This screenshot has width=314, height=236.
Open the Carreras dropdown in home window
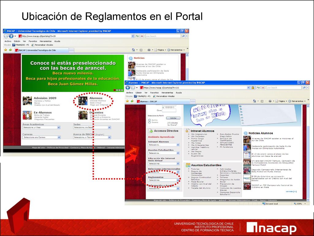41,137
